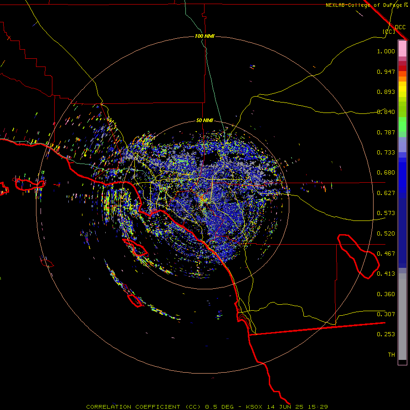Click the 0.947 scale value
The width and height of the screenshot is (410, 410).
click(386, 72)
